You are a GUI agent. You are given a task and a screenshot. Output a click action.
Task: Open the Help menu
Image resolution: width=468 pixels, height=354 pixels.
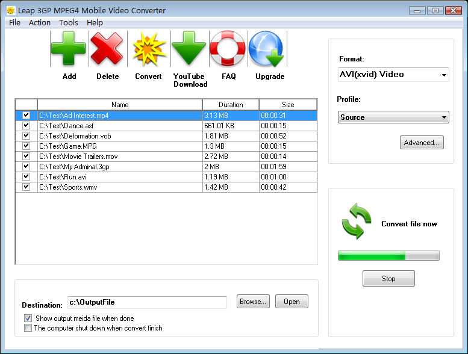[95, 23]
